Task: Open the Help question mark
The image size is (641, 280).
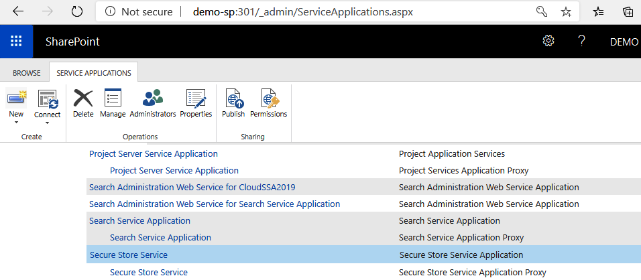Action: click(581, 41)
